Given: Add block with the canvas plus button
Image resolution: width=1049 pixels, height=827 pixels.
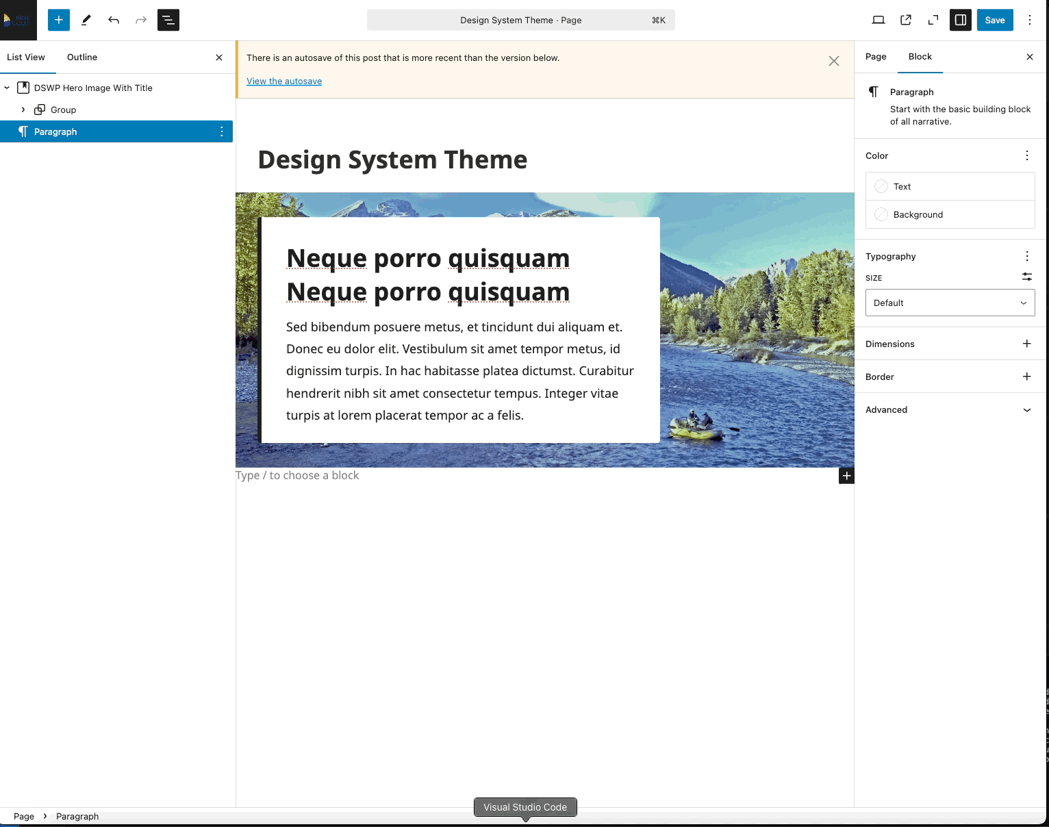Looking at the screenshot, I should (x=846, y=476).
